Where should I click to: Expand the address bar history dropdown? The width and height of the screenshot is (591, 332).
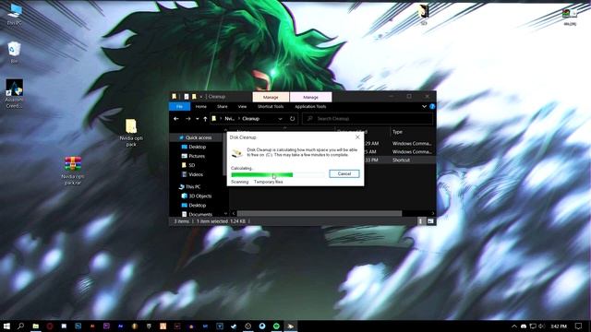coord(280,119)
